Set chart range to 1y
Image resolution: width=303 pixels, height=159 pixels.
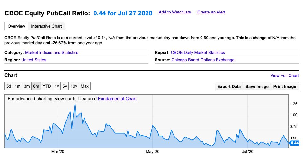click(57, 86)
